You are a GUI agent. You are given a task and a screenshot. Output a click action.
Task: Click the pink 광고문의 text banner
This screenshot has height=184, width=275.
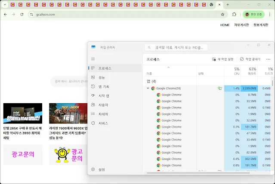pyautogui.click(x=23, y=155)
